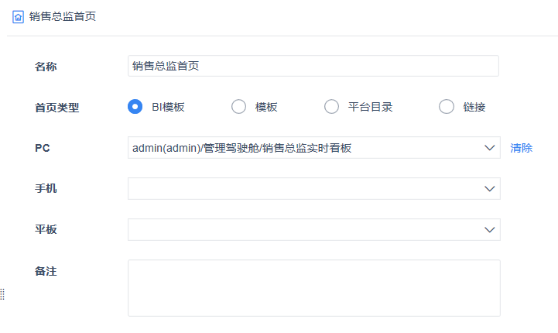The image size is (558, 333).
Task: Click the down arrow in 手机 field
Action: [x=489, y=189]
